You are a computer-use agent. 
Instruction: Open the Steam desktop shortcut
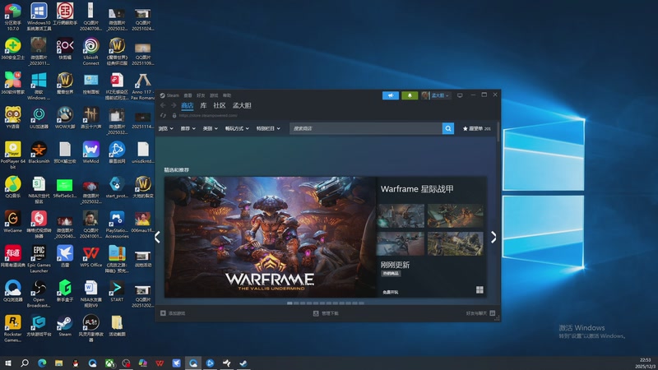tap(65, 326)
